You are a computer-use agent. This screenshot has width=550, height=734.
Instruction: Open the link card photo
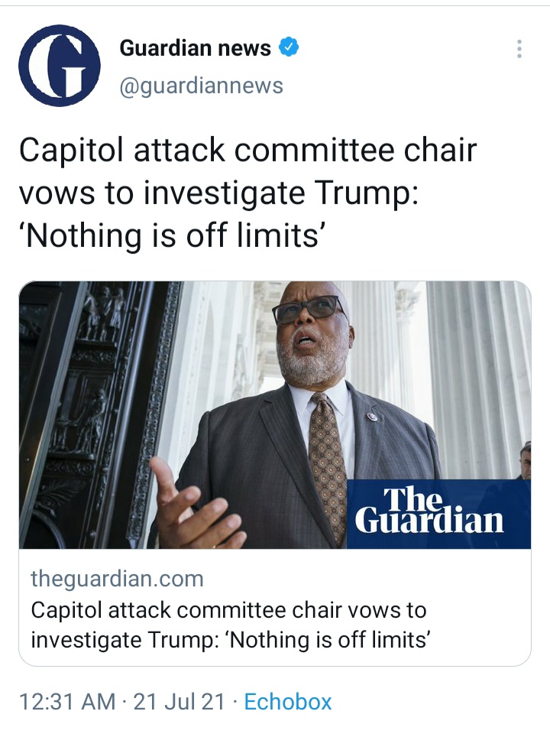coord(274,414)
